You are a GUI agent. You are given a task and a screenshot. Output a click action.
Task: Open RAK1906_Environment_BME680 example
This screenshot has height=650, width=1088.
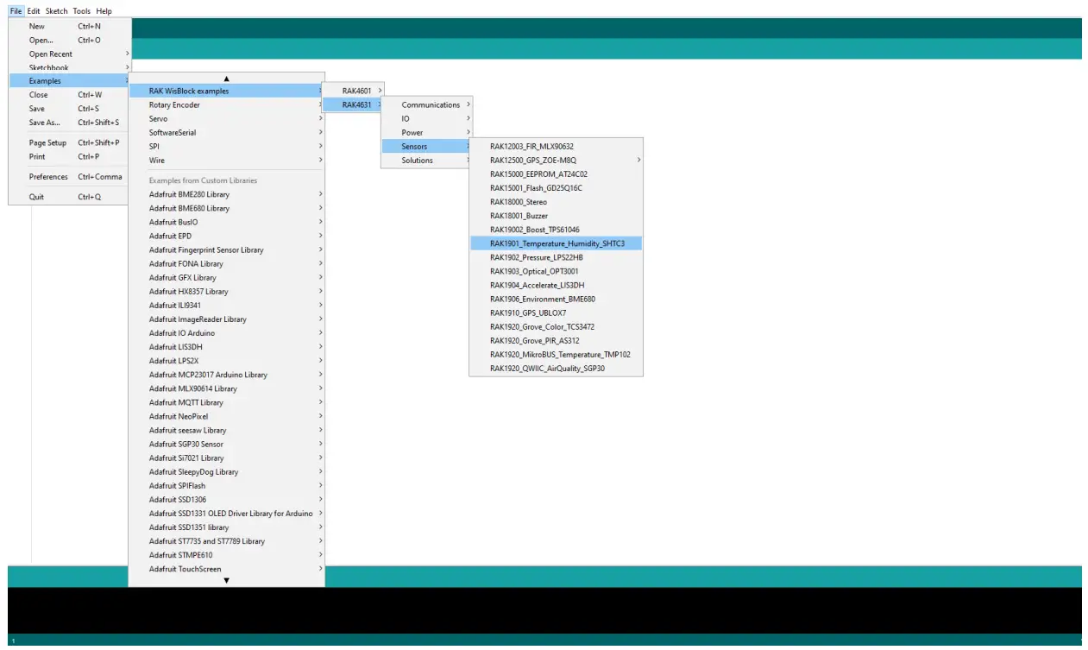[x=556, y=299]
